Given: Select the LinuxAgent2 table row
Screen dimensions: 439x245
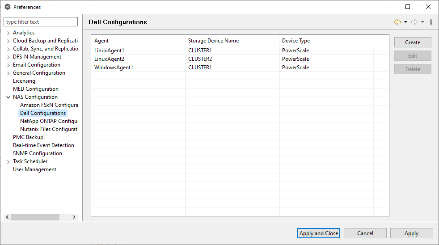Looking at the screenshot, I should click(x=109, y=59).
